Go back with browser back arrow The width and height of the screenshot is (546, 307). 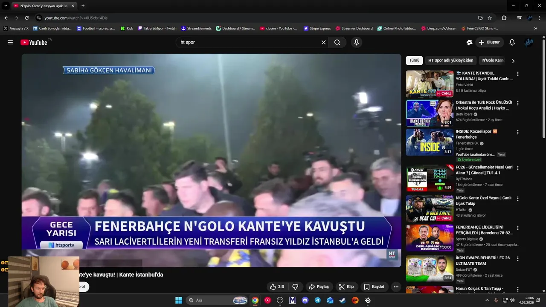6,18
